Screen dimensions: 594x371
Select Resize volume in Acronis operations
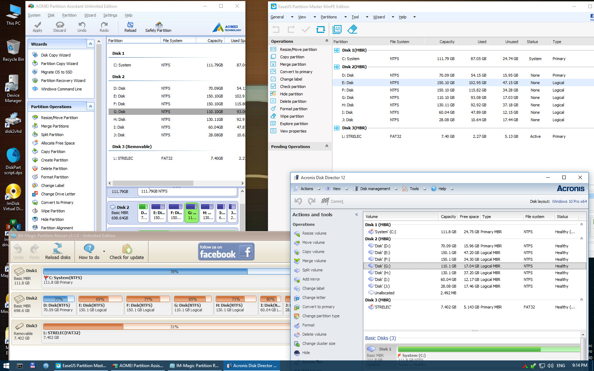click(x=314, y=233)
